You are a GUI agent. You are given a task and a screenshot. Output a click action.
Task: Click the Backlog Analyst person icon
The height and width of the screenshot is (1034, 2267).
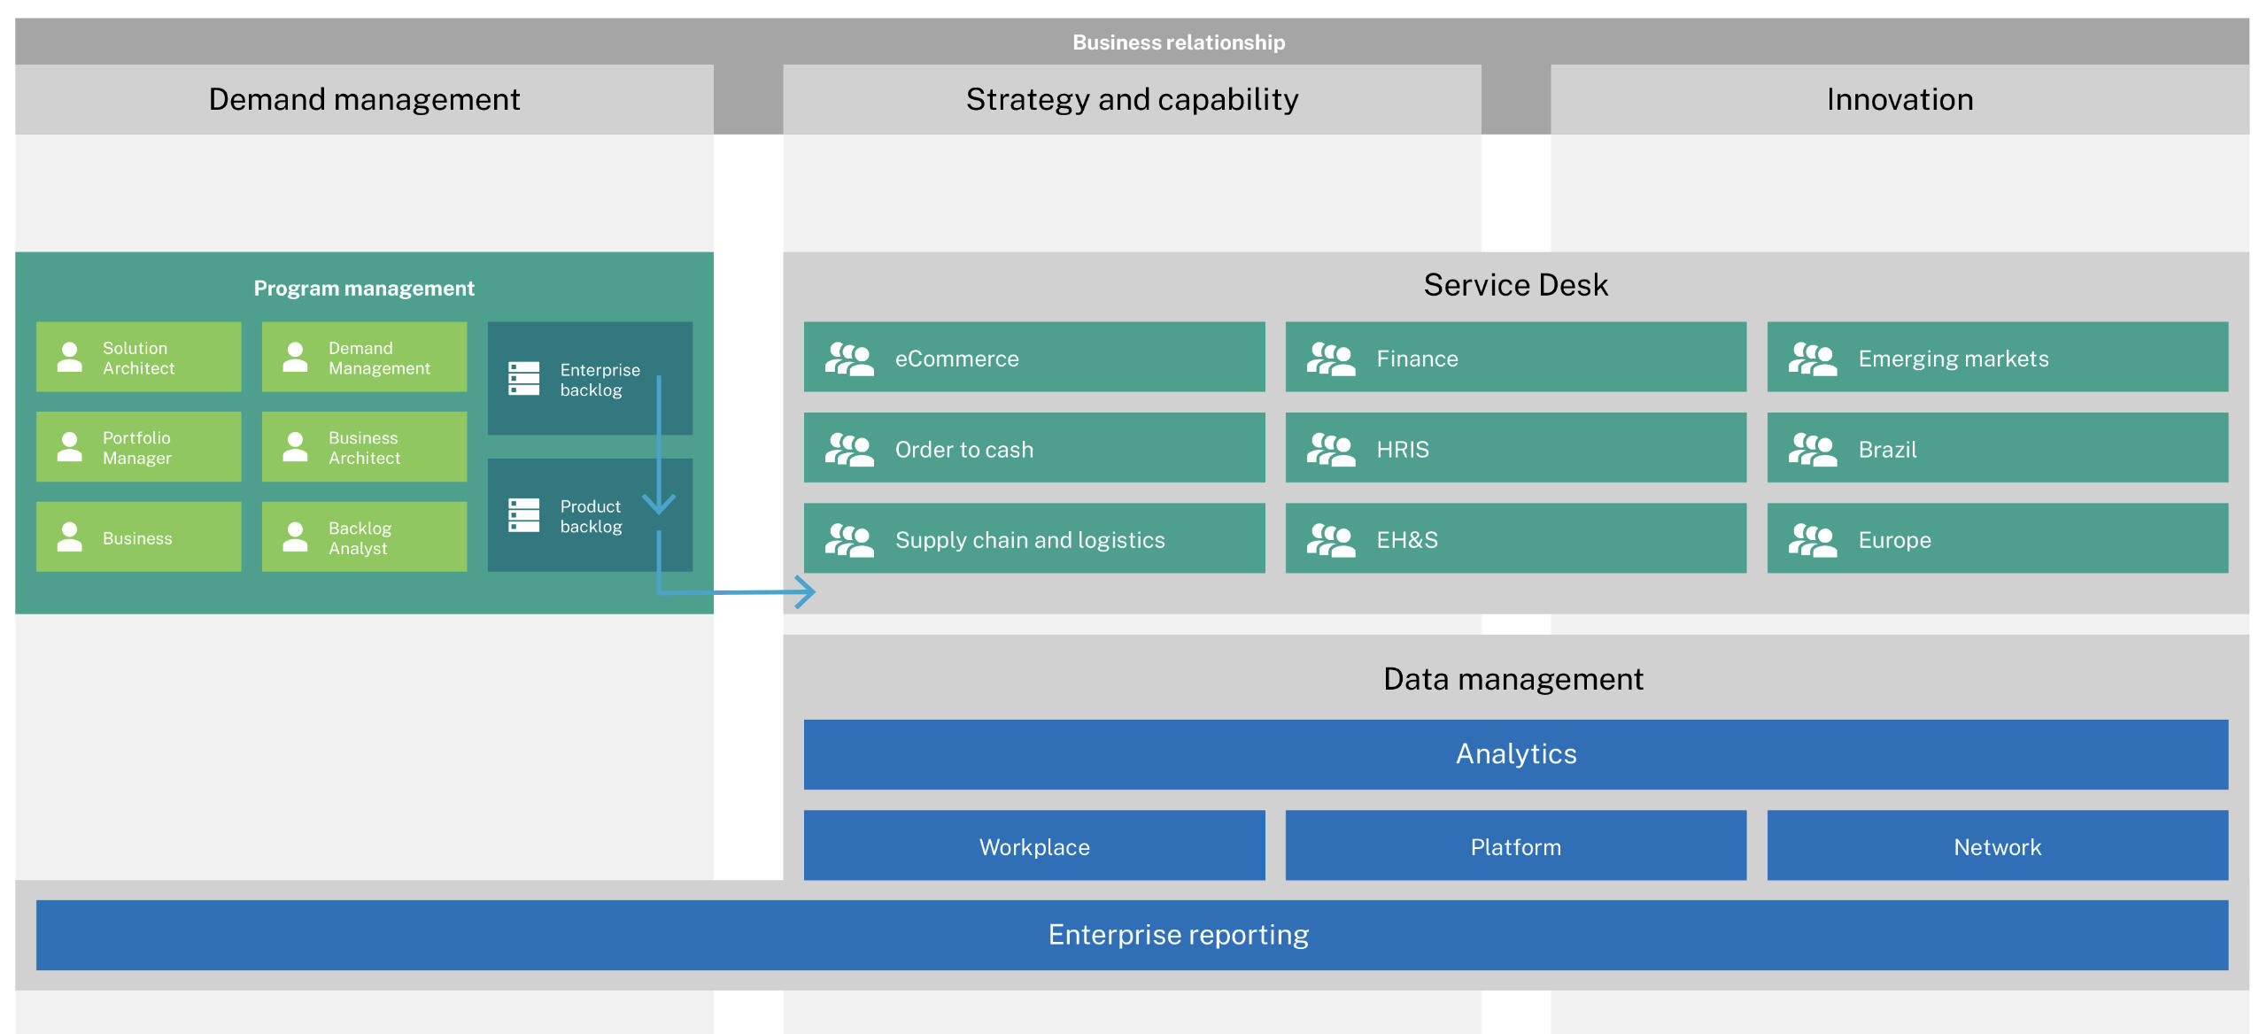click(295, 536)
